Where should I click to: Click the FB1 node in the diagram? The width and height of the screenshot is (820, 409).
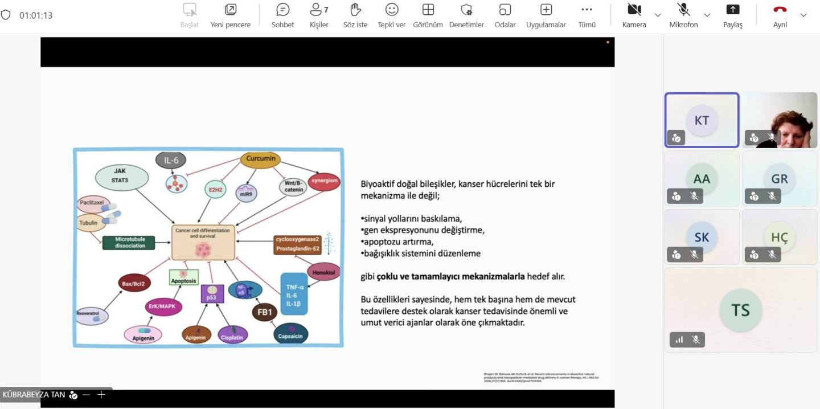pyautogui.click(x=265, y=312)
